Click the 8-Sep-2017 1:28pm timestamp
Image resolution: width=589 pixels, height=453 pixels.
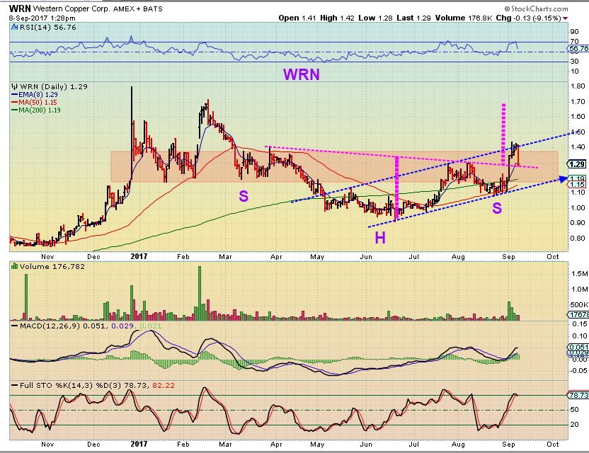pyautogui.click(x=42, y=18)
